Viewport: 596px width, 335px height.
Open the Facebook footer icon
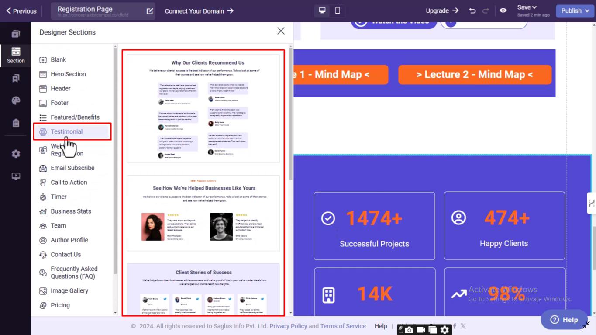coord(455,326)
